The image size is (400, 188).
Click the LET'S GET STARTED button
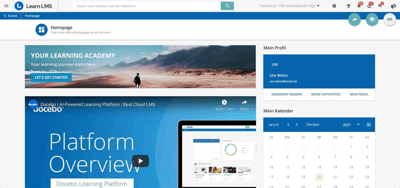[x=51, y=77]
